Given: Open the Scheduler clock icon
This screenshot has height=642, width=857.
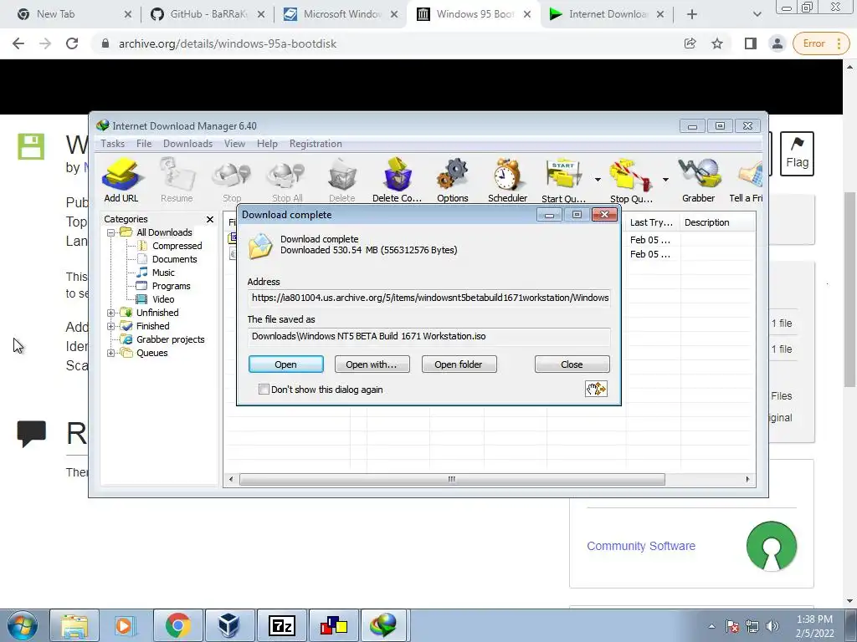Looking at the screenshot, I should pos(507,181).
